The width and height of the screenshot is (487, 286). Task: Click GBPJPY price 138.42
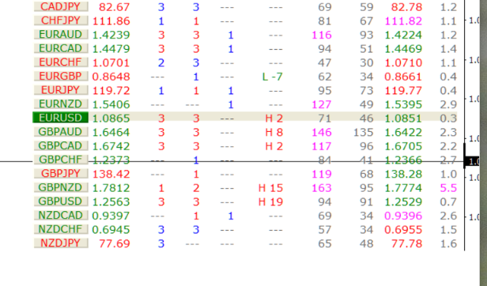(x=111, y=174)
